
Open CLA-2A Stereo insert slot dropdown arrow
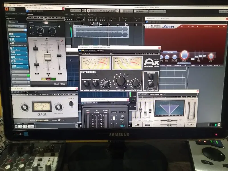pyautogui.click(x=27, y=52)
